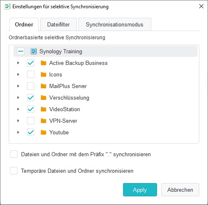Viewport: 208px width, 205px height.
Task: Click the Apply button
Action: tap(140, 190)
